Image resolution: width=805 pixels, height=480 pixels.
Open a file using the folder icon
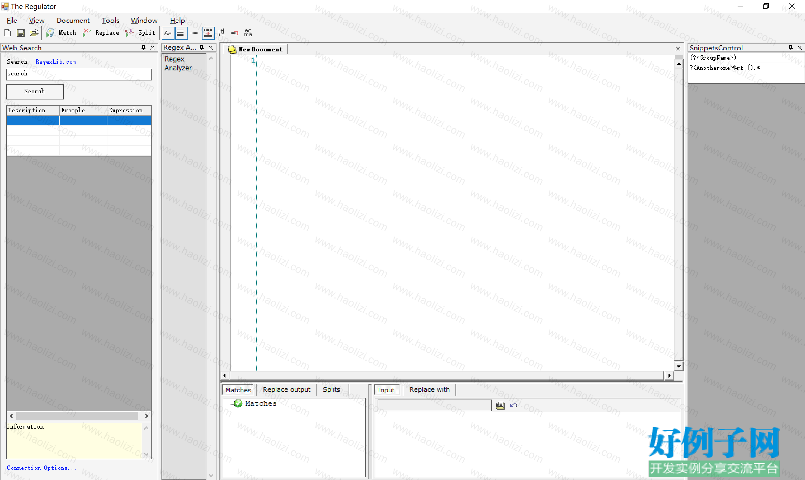(34, 33)
